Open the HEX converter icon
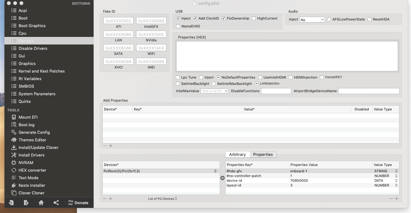 click(x=14, y=170)
